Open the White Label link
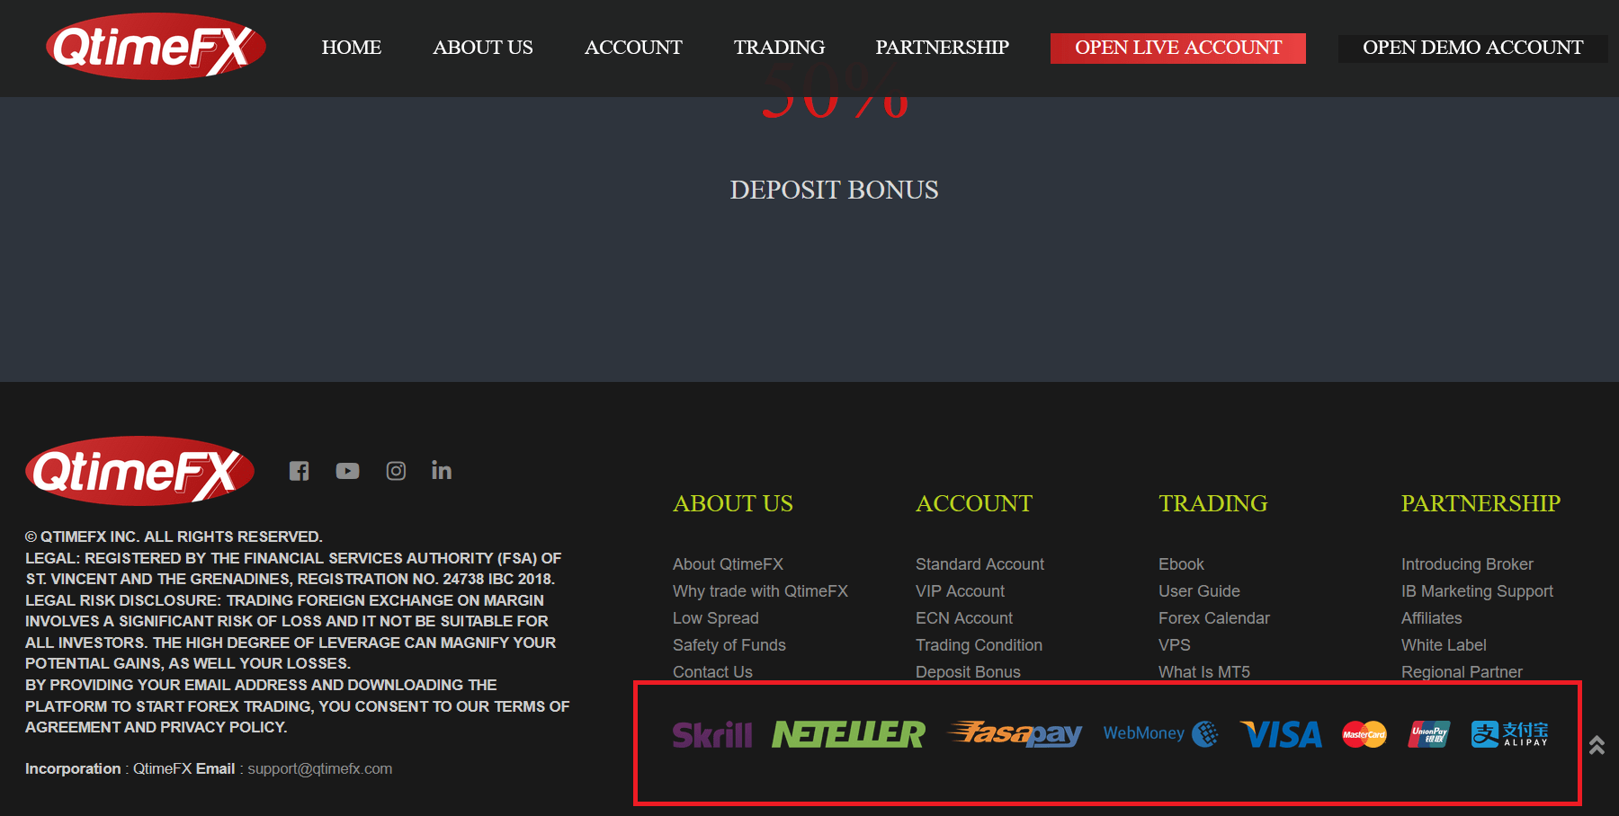Screen dimensions: 1619x816 tap(1444, 645)
